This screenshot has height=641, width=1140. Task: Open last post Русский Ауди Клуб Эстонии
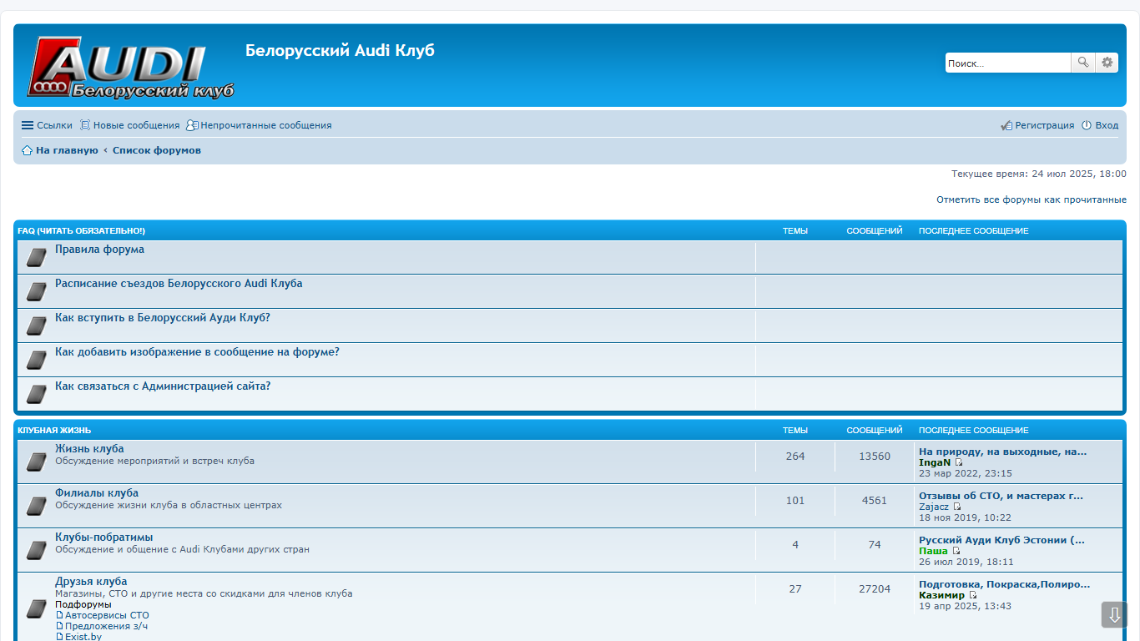point(1002,540)
